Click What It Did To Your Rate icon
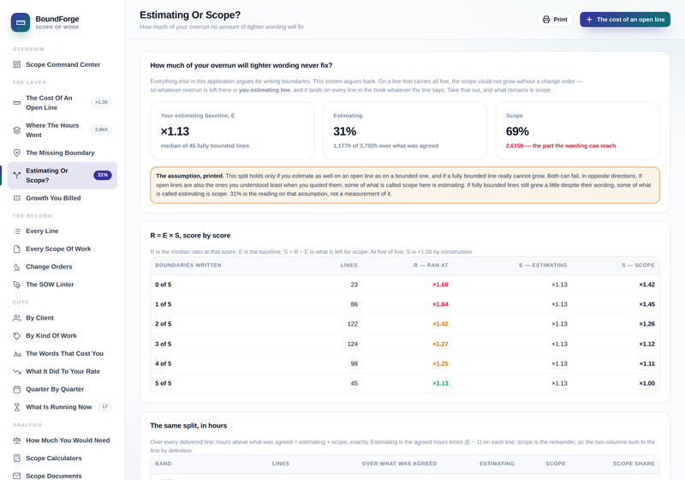The image size is (685, 480). 16,372
